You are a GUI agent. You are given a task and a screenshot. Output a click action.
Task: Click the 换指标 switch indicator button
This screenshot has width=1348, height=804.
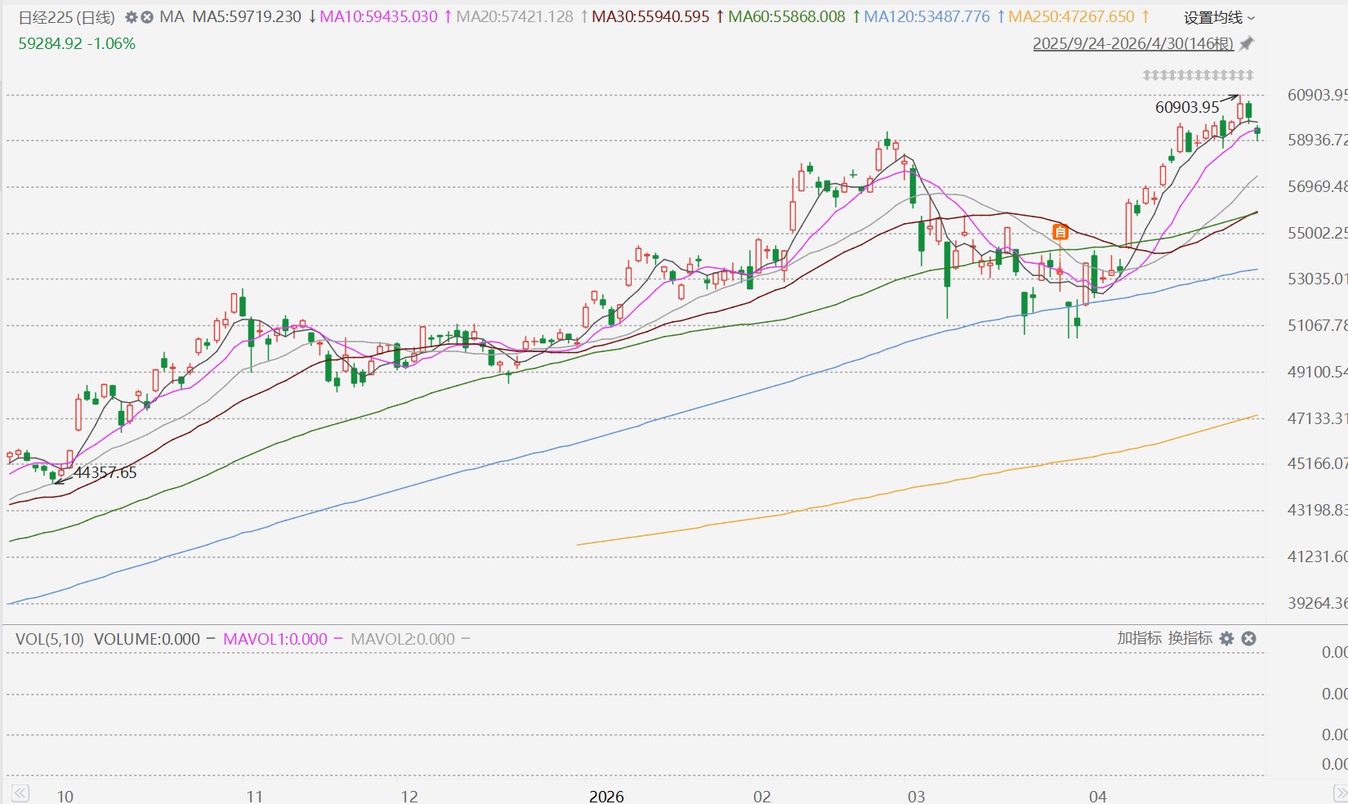1190,638
